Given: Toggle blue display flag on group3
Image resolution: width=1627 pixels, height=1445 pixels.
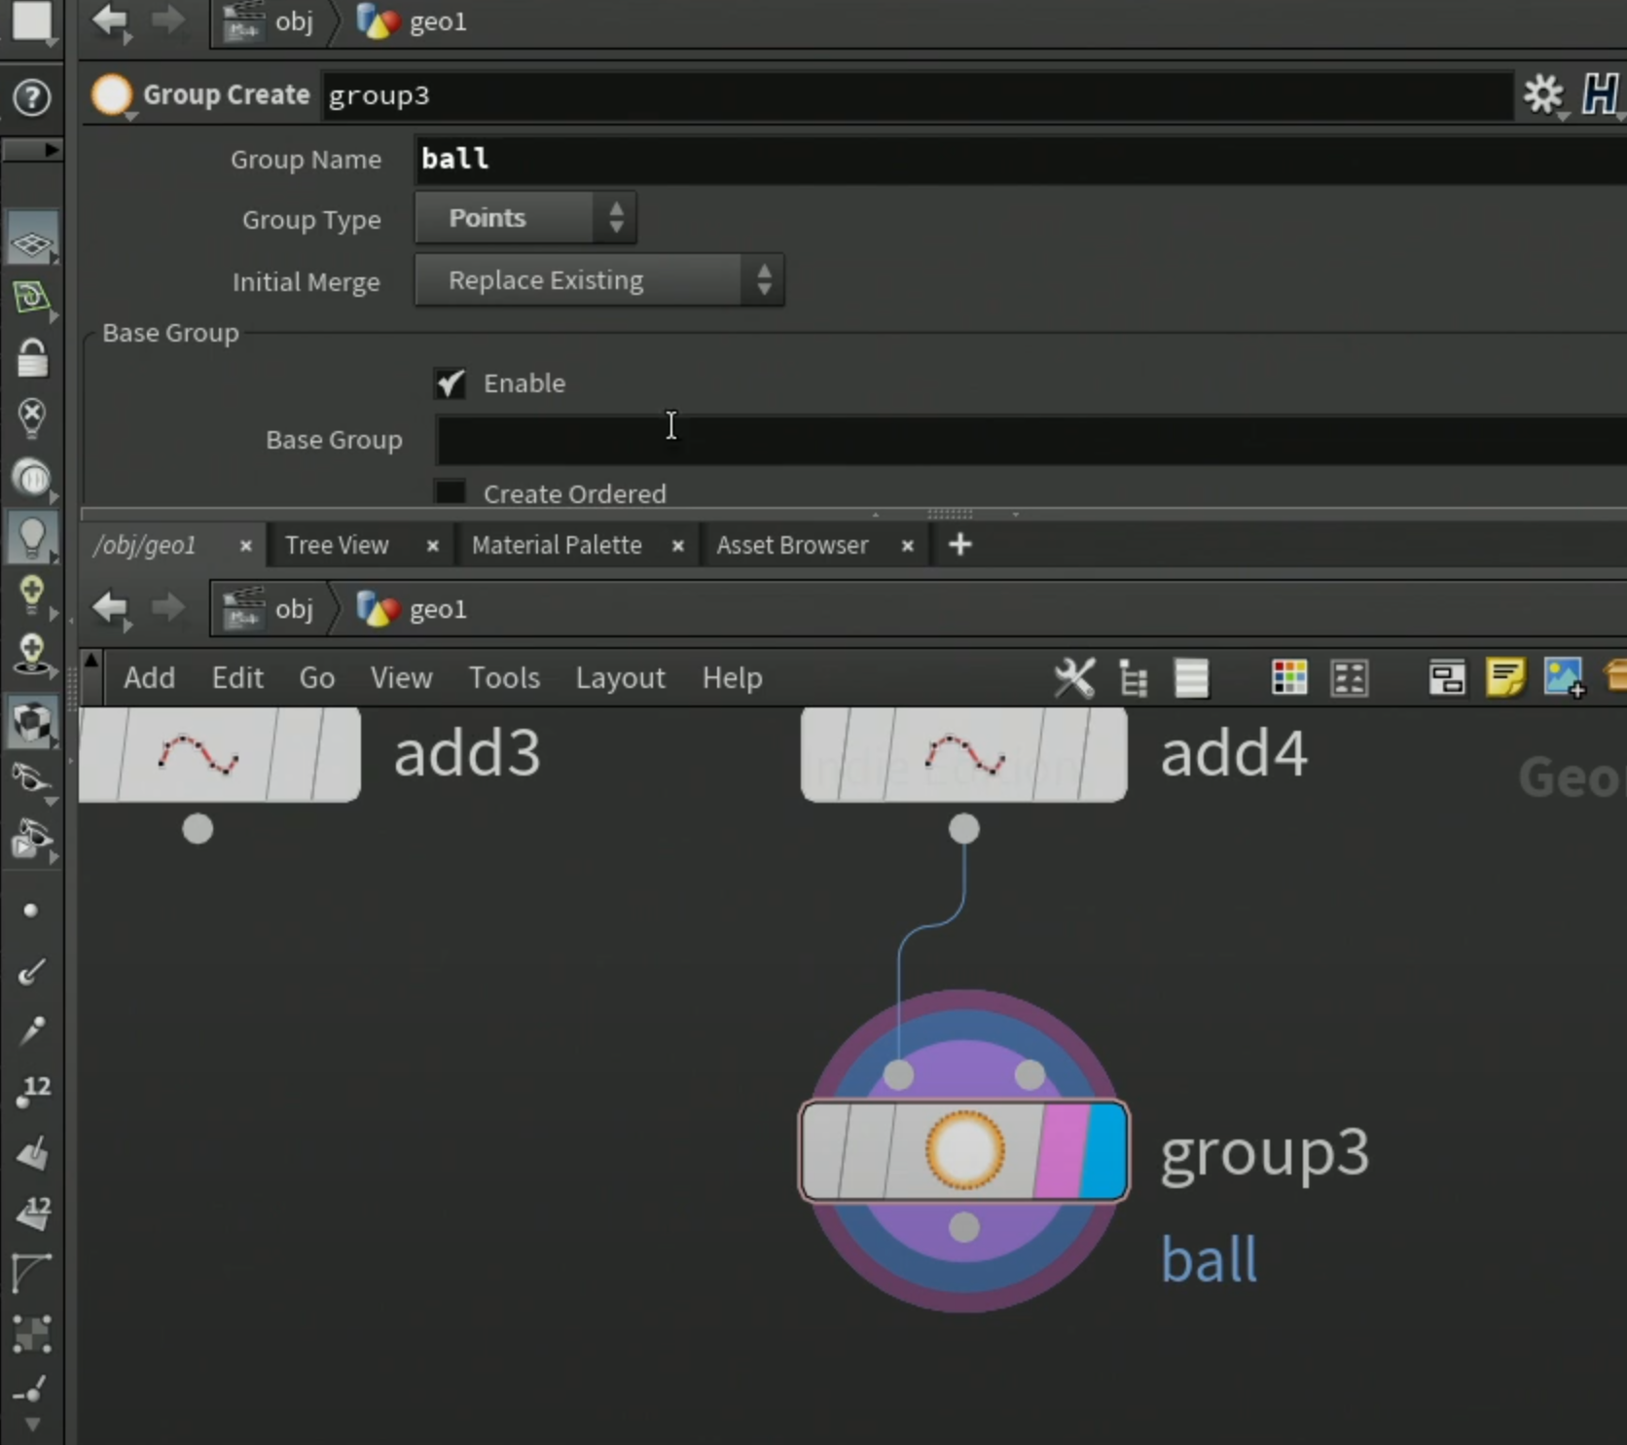Looking at the screenshot, I should pyautogui.click(x=1105, y=1151).
